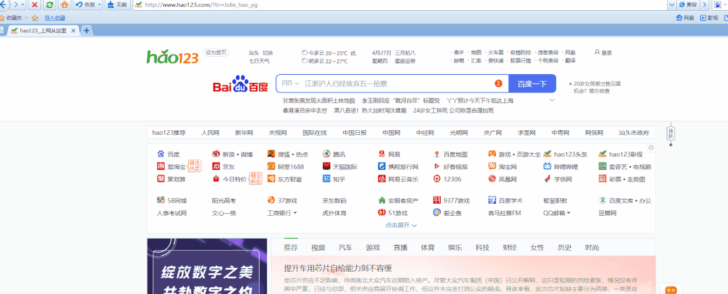
Task: Open a new tab with the plus button
Action: click(86, 30)
